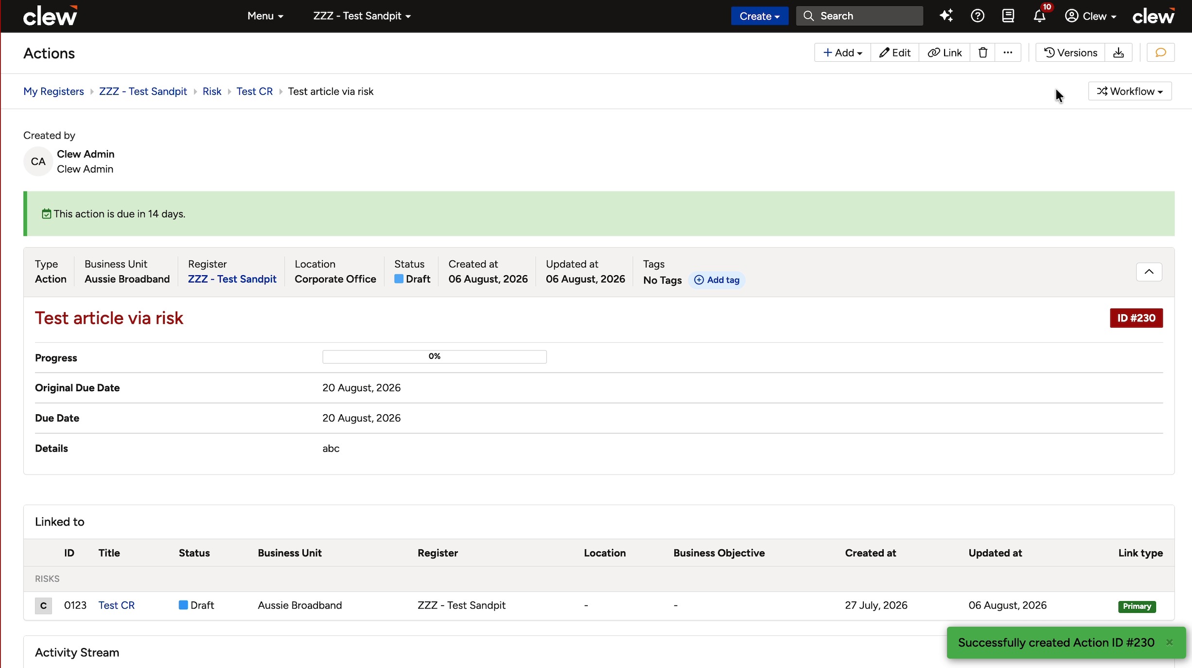Click the download export icon
This screenshot has height=668, width=1192.
[1119, 53]
